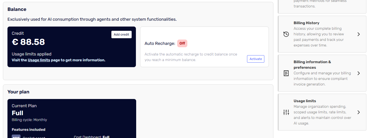Click the Add credit button

(121, 34)
